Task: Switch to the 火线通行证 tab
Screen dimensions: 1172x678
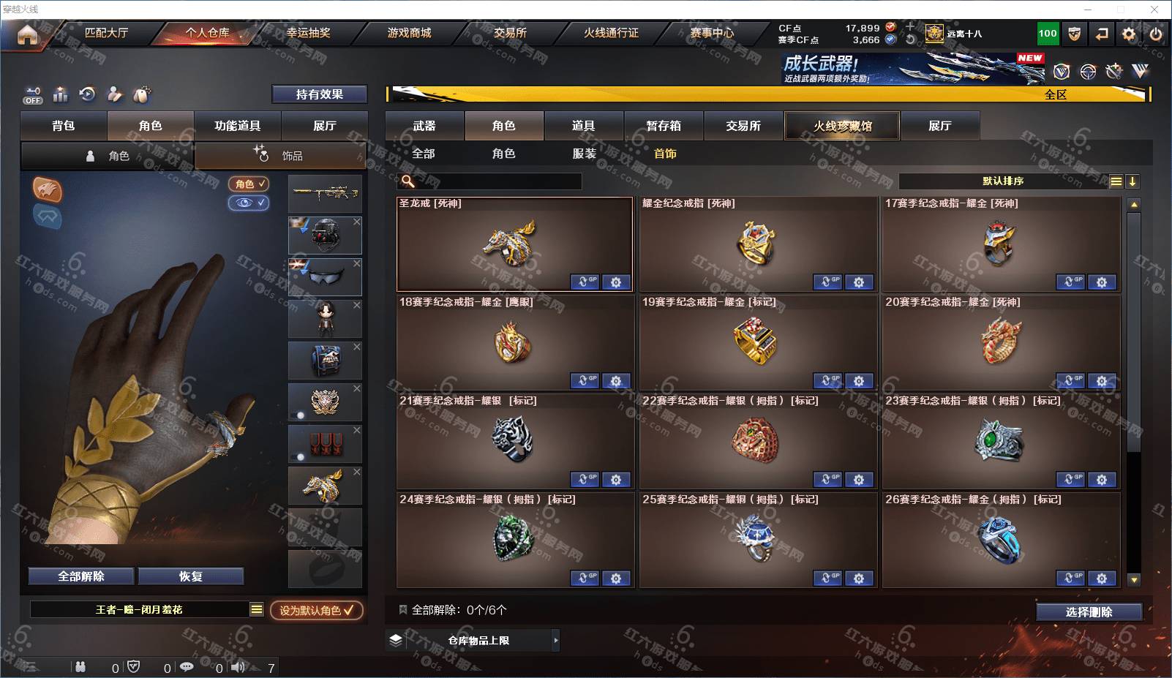Action: coord(611,33)
